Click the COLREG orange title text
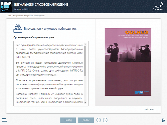Viewport: 167px width, 125px height. tap(137, 32)
